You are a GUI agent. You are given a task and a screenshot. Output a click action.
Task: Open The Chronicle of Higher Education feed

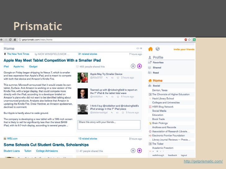pyautogui.click(x=171, y=94)
